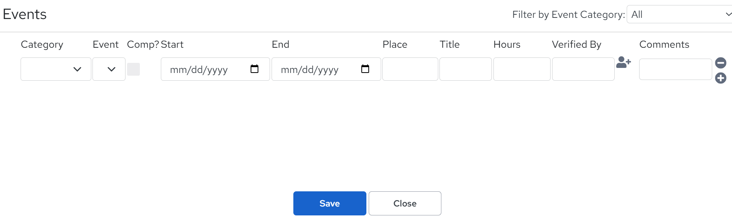Add a new event row with plus icon
732x222 pixels.
point(721,78)
